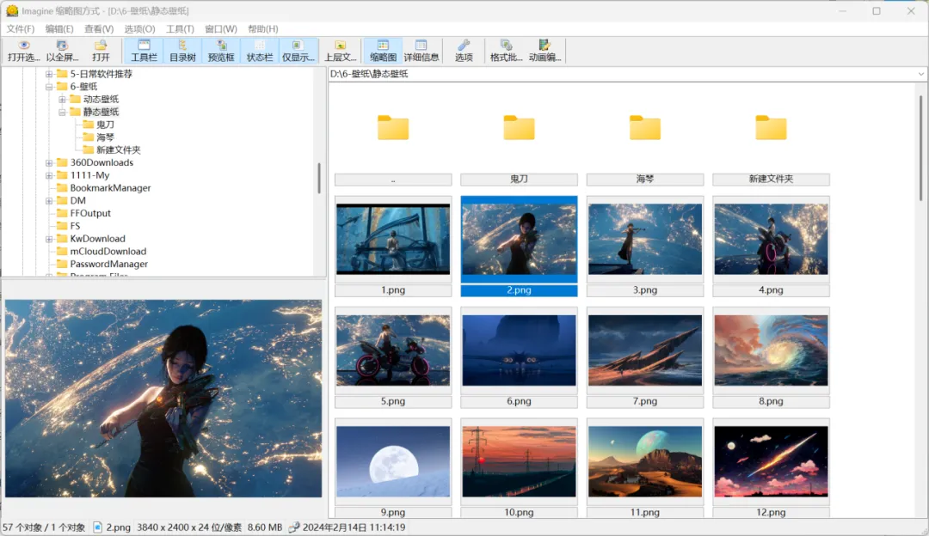Image resolution: width=929 pixels, height=536 pixels.
Task: Open the 查看(V) menu
Action: click(99, 28)
